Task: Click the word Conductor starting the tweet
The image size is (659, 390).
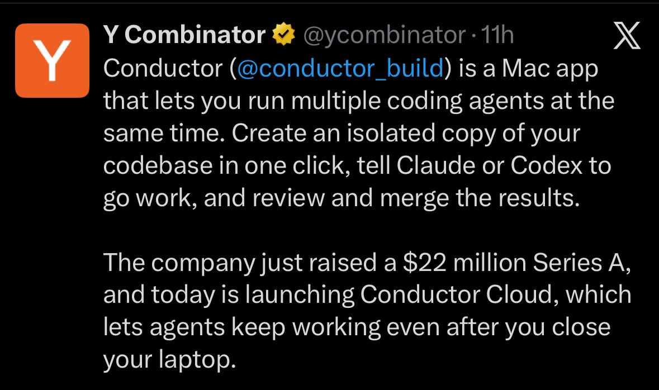Action: pyautogui.click(x=163, y=68)
